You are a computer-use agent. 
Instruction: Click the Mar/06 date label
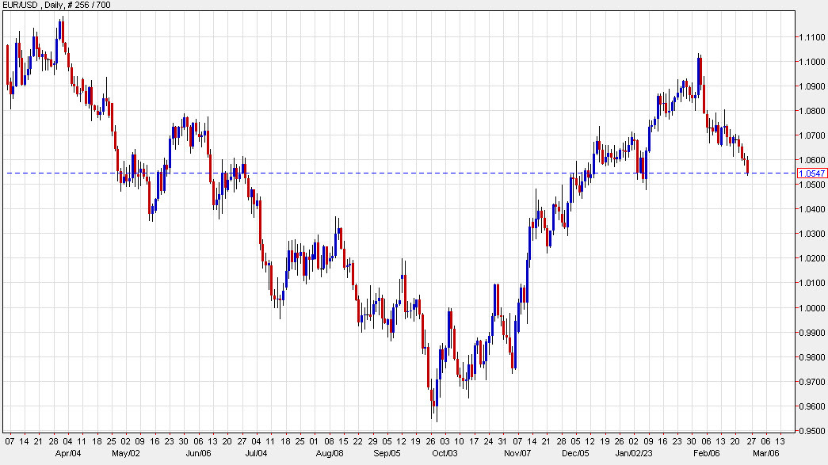(765, 453)
